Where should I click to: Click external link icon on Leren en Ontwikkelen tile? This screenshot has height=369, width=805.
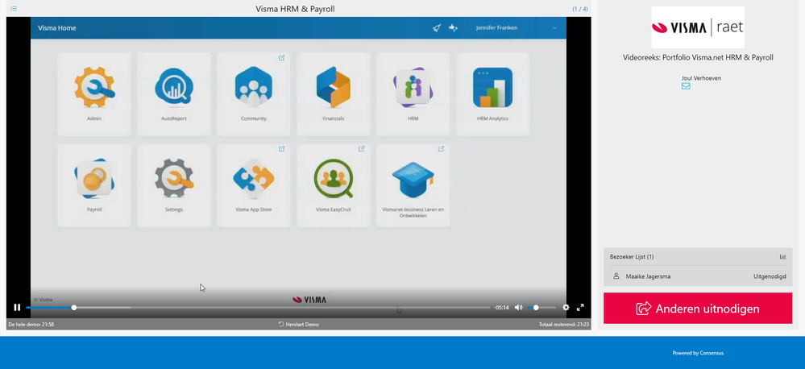coord(441,149)
